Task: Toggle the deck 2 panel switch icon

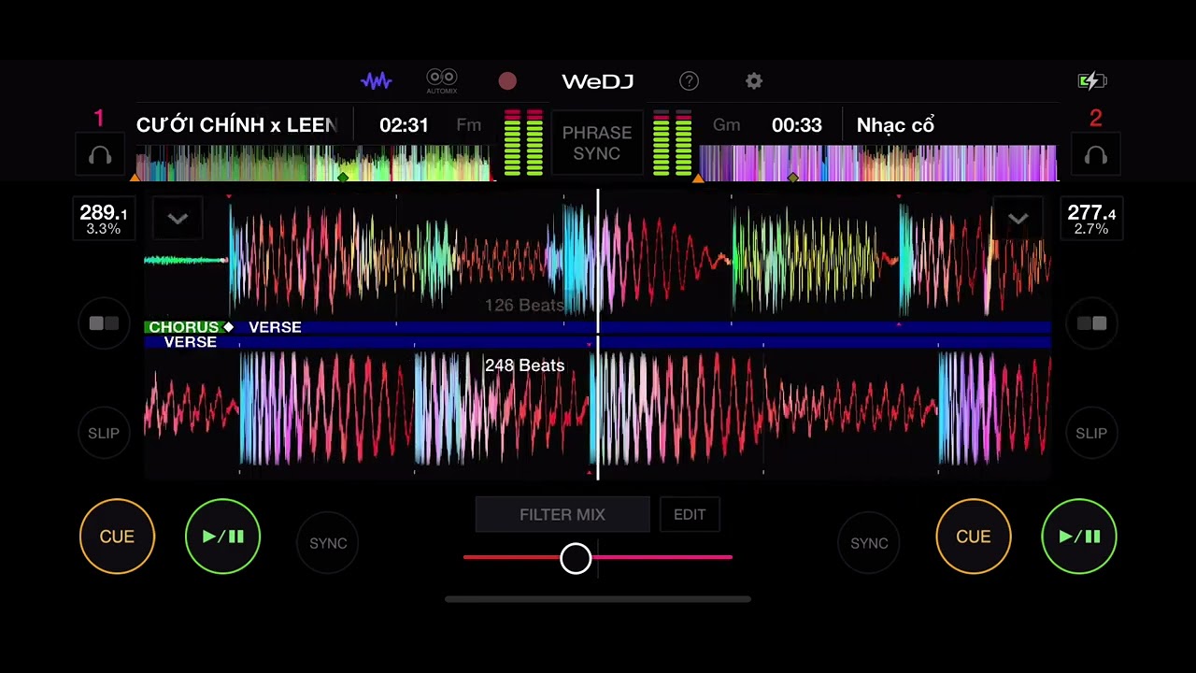Action: (x=1091, y=323)
